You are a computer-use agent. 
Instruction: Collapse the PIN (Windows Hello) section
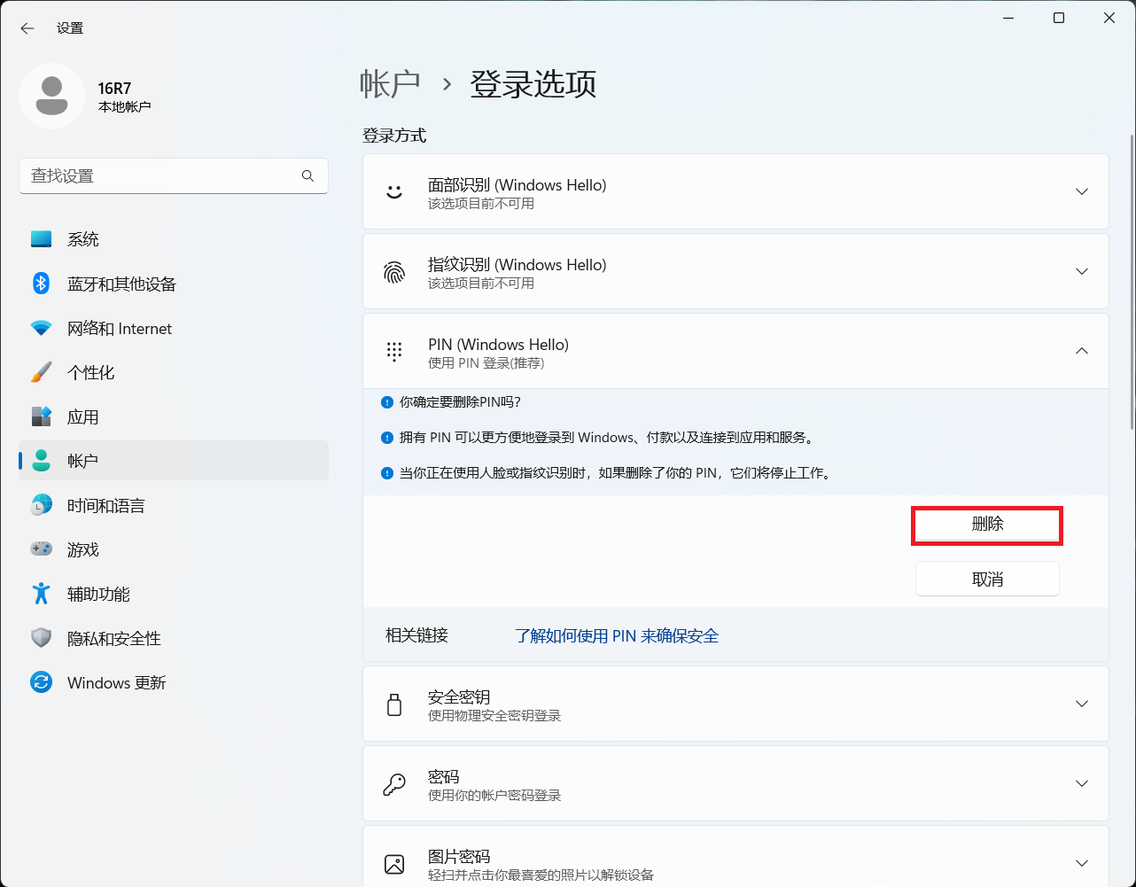pyautogui.click(x=1081, y=351)
